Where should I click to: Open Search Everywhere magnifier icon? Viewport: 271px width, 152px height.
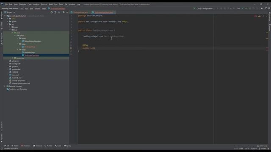tap(269, 8)
